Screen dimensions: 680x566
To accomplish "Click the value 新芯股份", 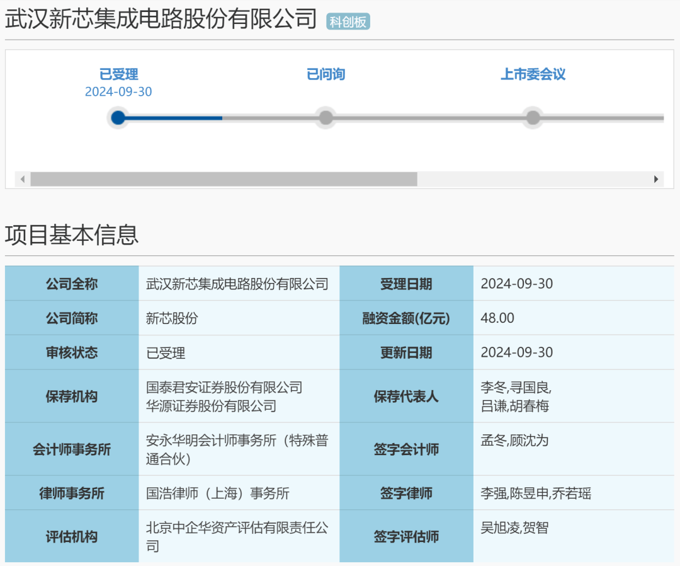I will point(172,318).
